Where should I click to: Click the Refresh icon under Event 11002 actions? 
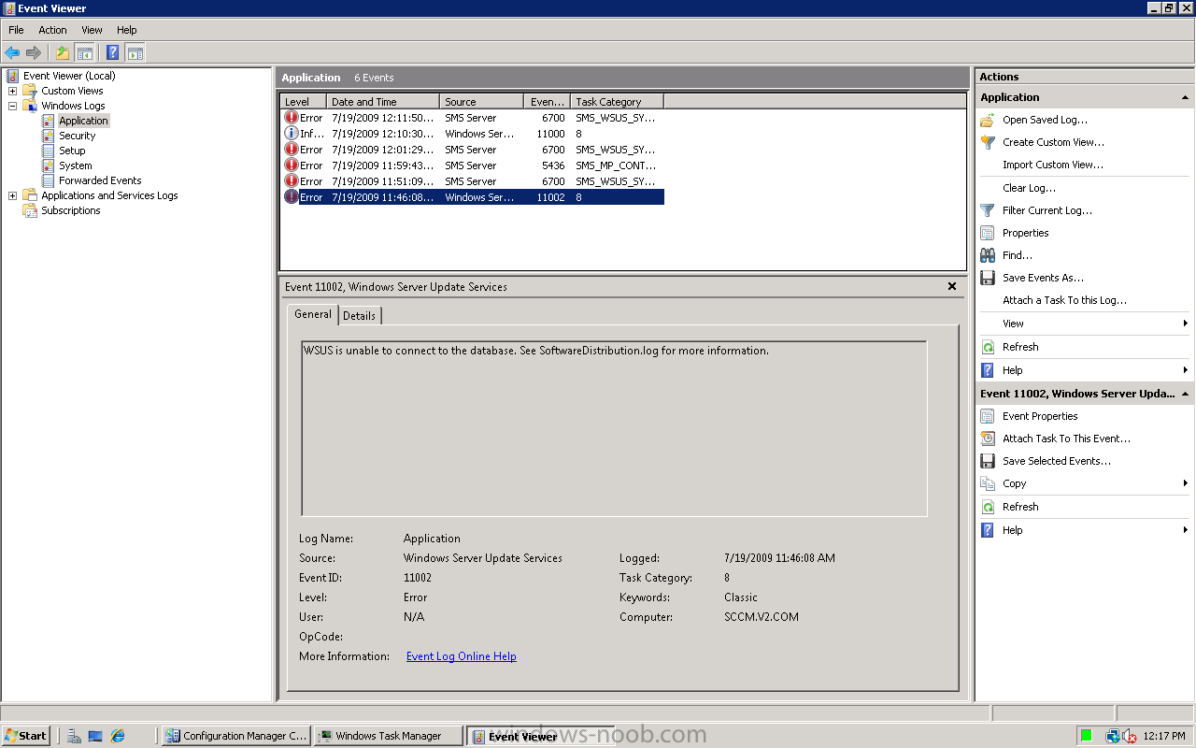tap(988, 507)
